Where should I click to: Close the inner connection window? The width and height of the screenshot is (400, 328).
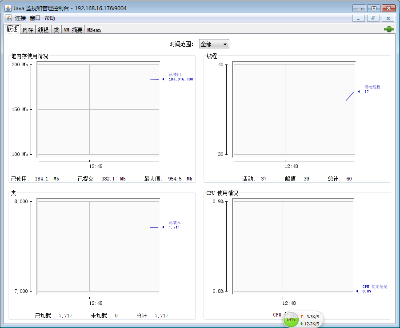pyautogui.click(x=388, y=18)
